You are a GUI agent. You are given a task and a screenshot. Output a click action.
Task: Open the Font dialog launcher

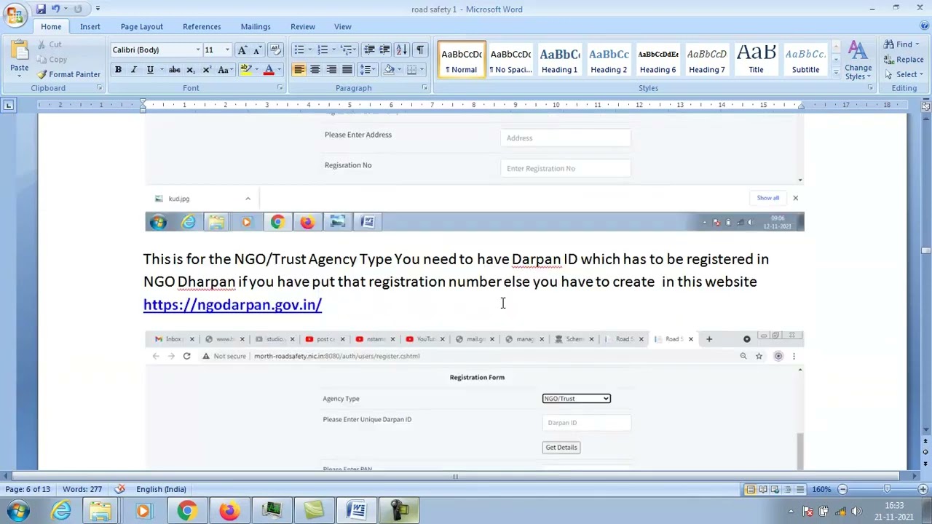[x=280, y=88]
